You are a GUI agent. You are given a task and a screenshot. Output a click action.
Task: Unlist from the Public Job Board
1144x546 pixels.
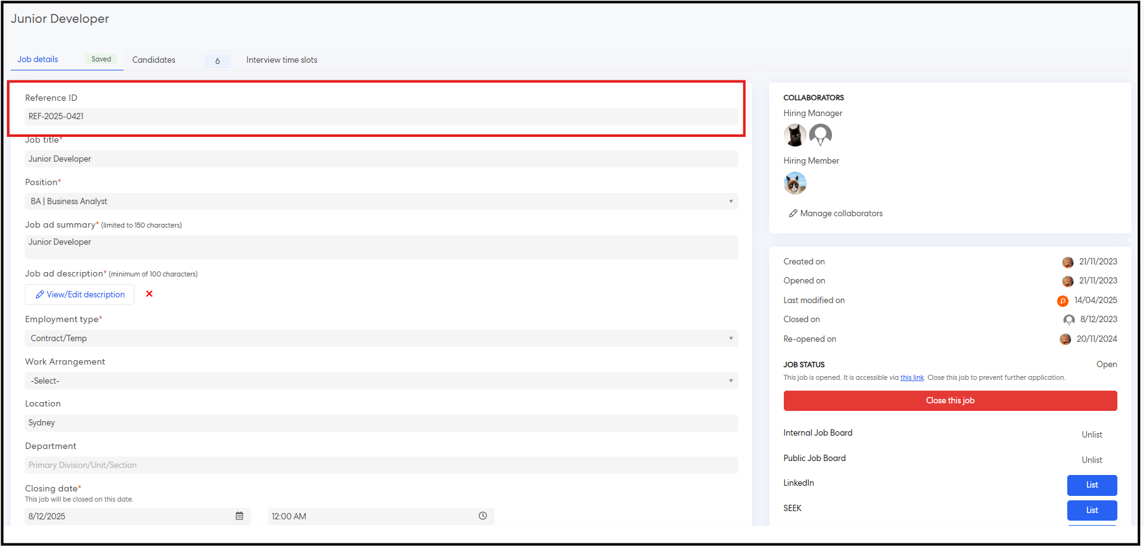(x=1091, y=460)
